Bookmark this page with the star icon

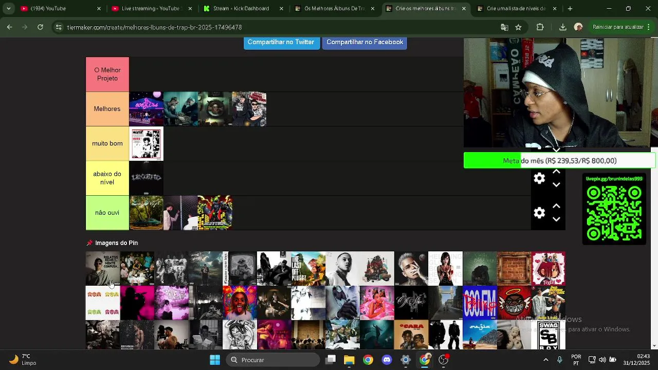pyautogui.click(x=518, y=27)
